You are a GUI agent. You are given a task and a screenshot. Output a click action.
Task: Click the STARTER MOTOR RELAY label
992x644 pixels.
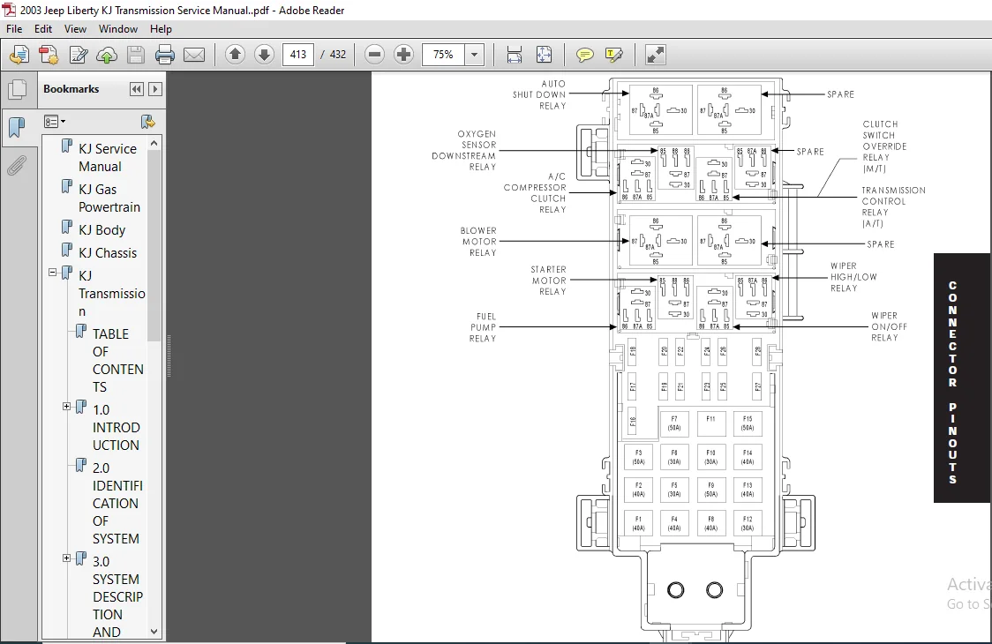coord(548,281)
